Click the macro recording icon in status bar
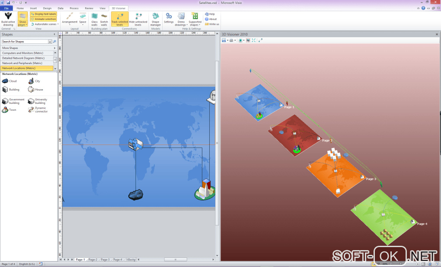The width and height of the screenshot is (441, 267). coord(41,264)
